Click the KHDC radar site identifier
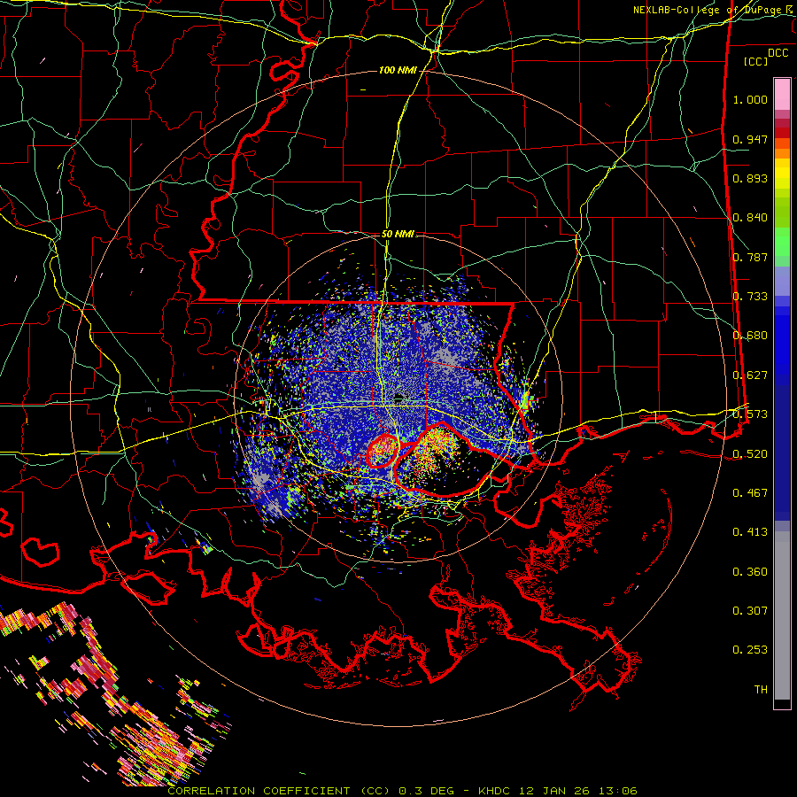Screen dimensions: 797x797 click(496, 791)
